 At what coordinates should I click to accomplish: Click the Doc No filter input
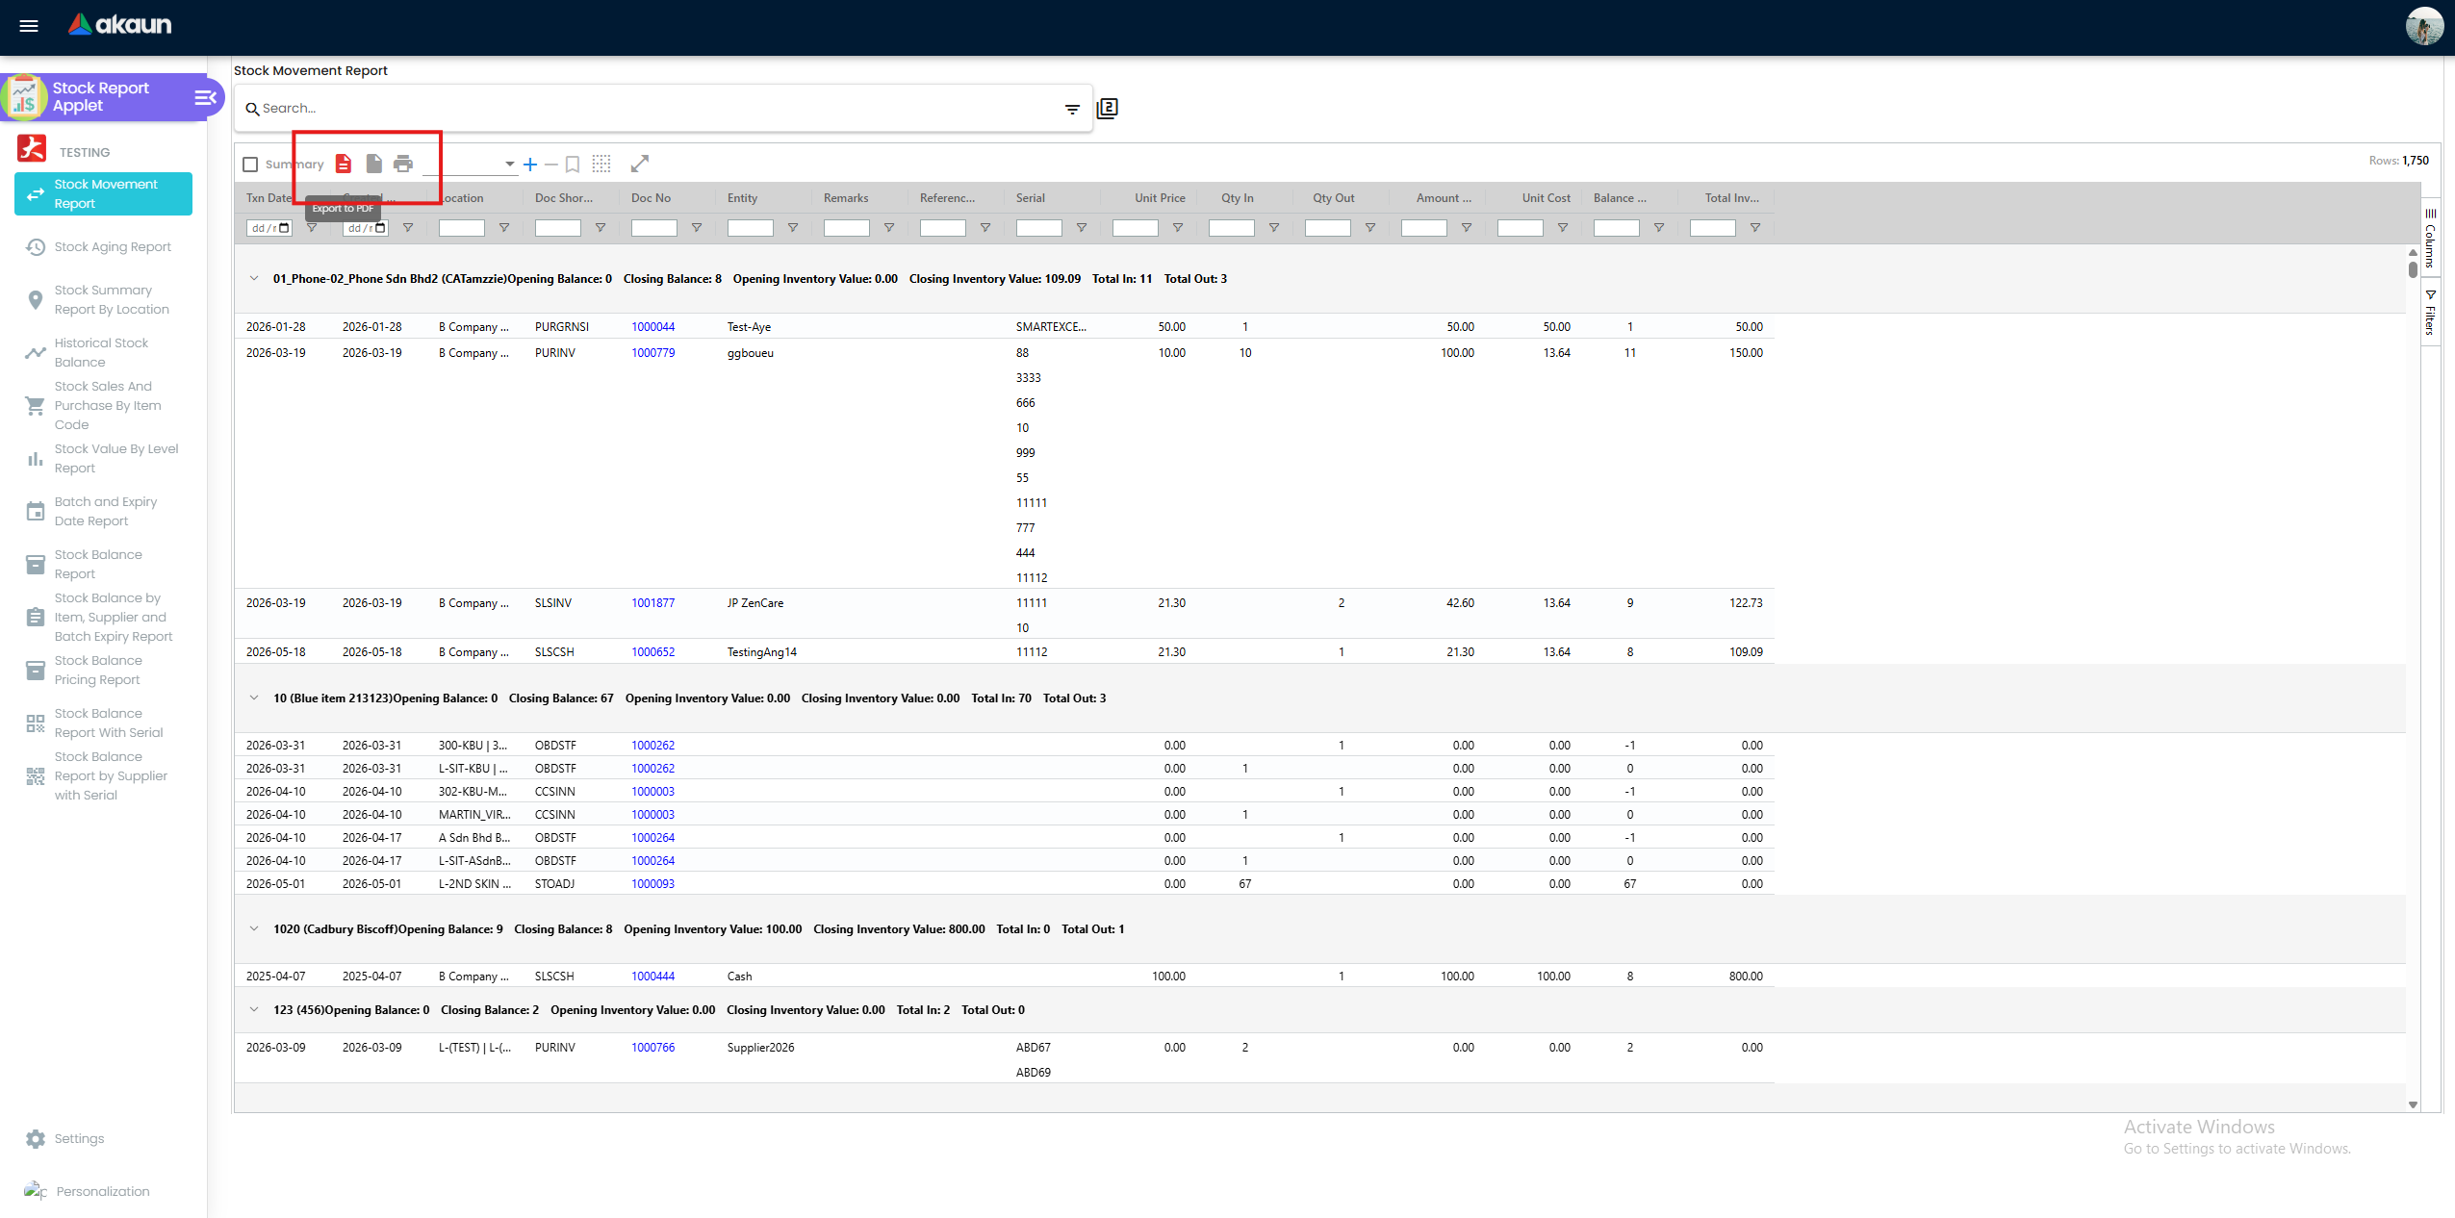coord(654,228)
